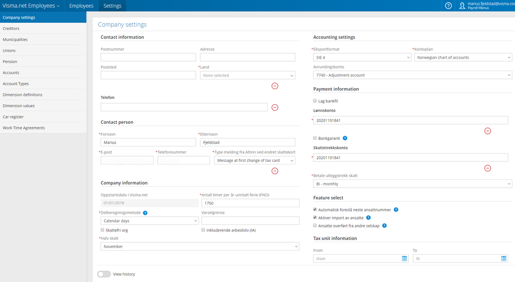Open the Land None selected dropdown
This screenshot has height=282, width=515.
tap(247, 75)
